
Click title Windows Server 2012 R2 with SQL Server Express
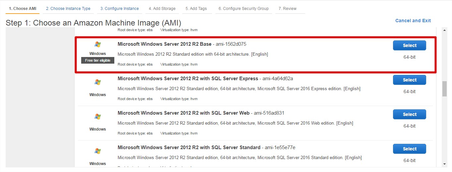point(188,79)
